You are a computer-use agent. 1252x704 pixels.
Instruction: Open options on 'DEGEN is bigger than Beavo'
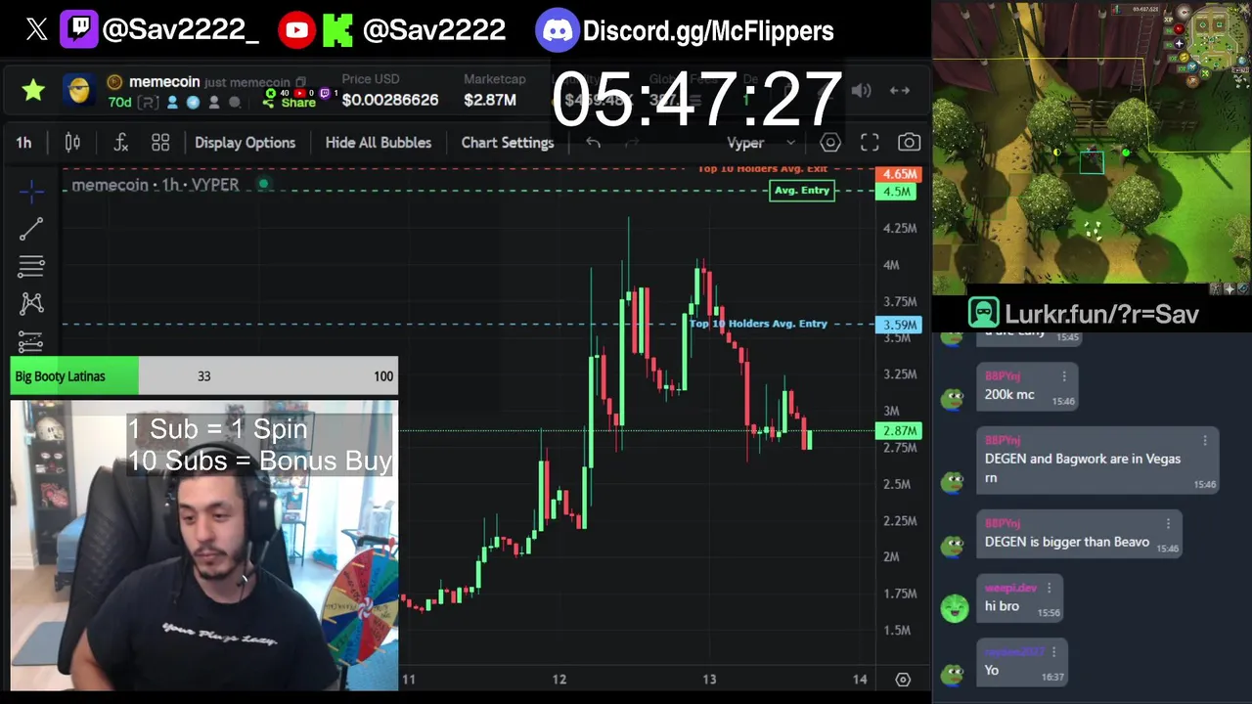[1167, 524]
